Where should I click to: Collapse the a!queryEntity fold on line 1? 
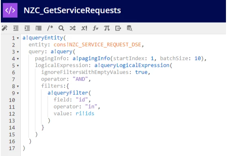pos(18,38)
